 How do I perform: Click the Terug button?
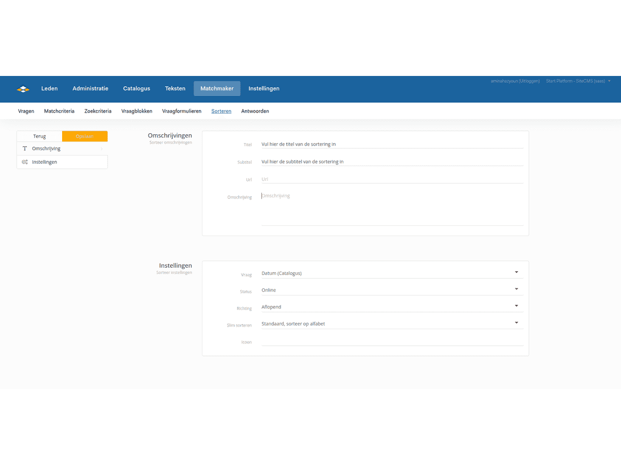tap(39, 136)
